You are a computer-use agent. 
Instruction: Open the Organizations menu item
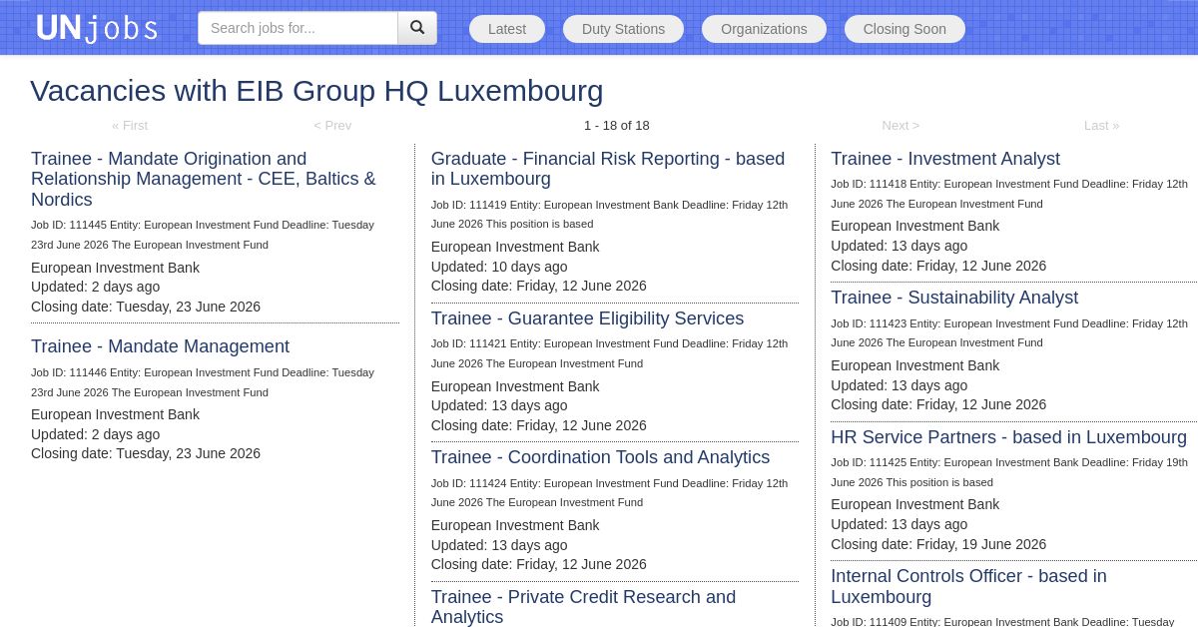[x=764, y=29]
